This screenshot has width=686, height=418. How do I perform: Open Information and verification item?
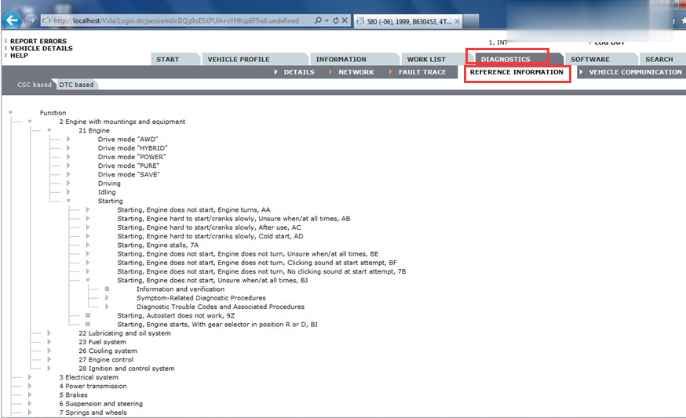coord(181,289)
